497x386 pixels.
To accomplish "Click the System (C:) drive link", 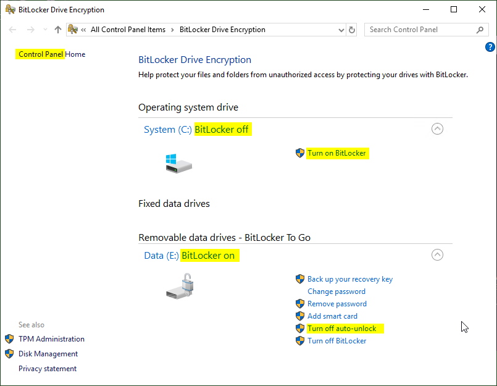I will [168, 130].
